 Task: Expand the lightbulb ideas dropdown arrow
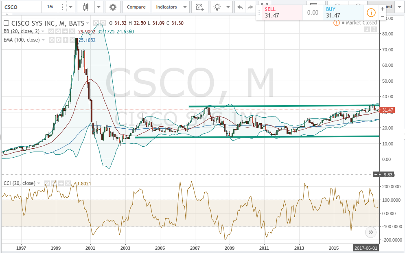228,7
